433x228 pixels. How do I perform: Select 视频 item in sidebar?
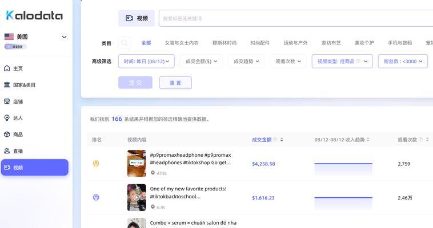point(34,168)
